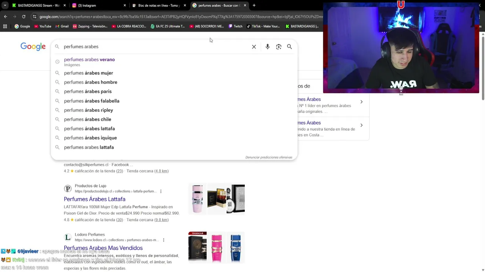The height and width of the screenshot is (272, 485).
Task: Open the pink Lattafa Yara perfume thumbnail
Action: click(197, 199)
